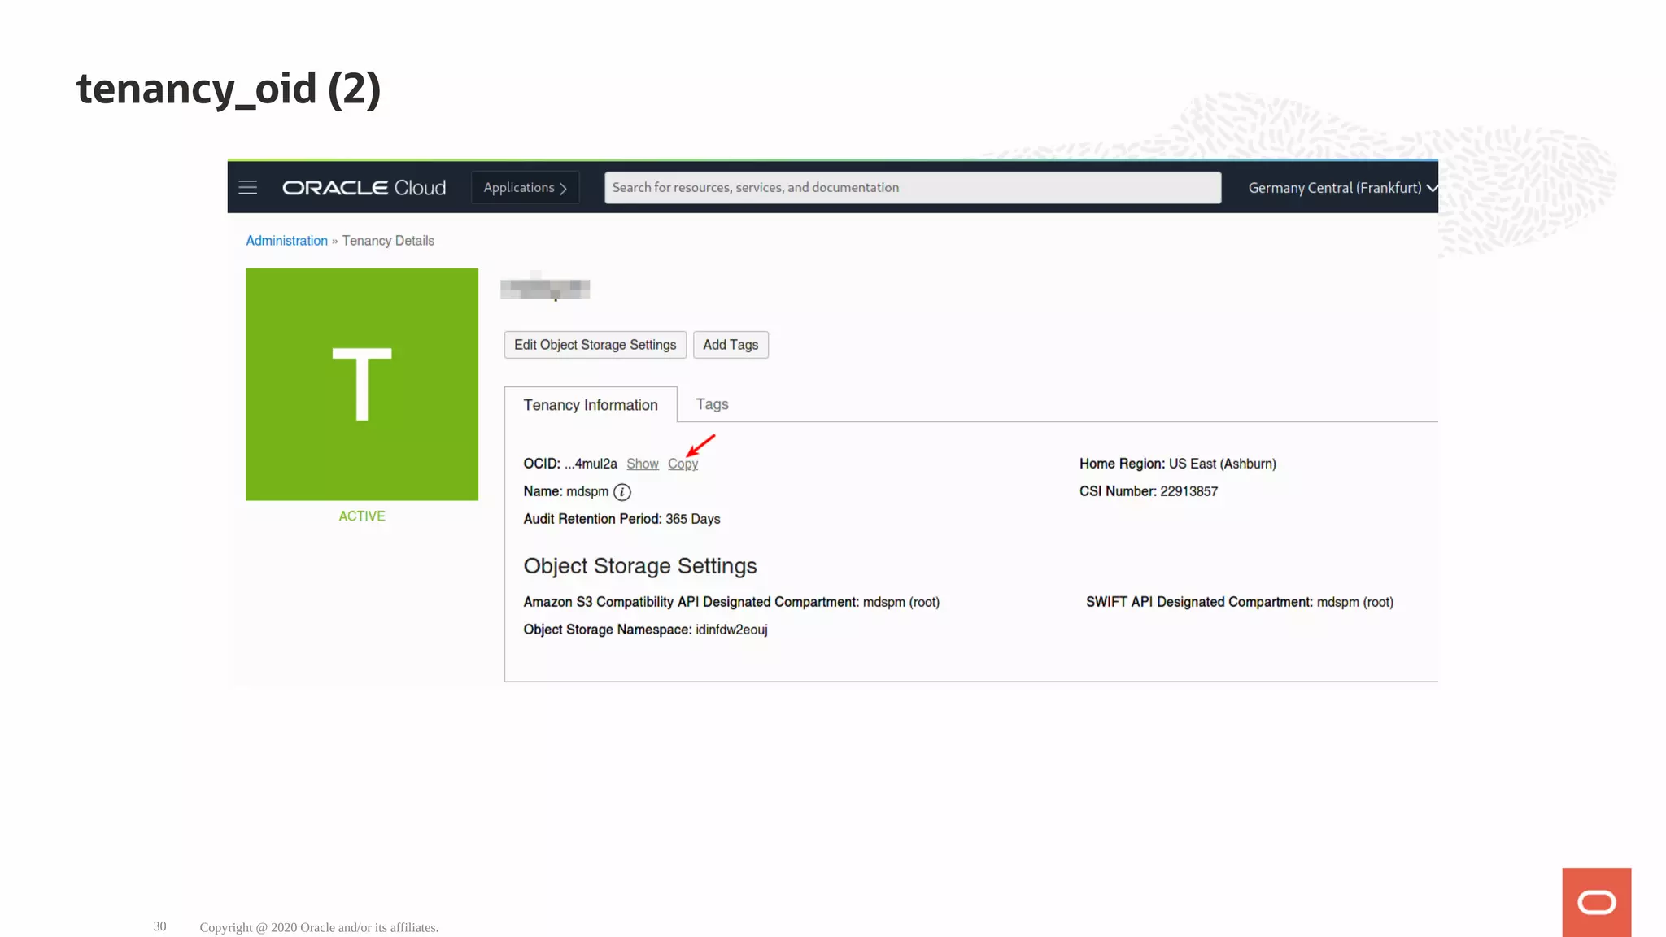
Task: Click the Oracle Cloud logo
Action: click(x=364, y=188)
